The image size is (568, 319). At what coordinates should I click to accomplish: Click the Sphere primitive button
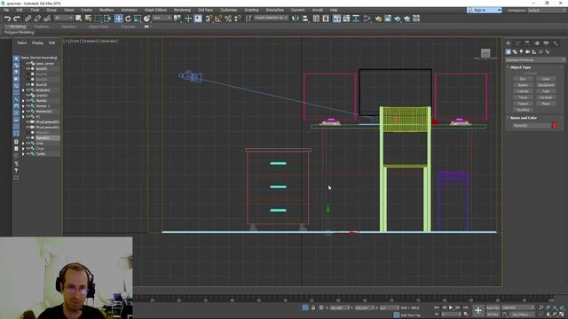[x=523, y=85]
